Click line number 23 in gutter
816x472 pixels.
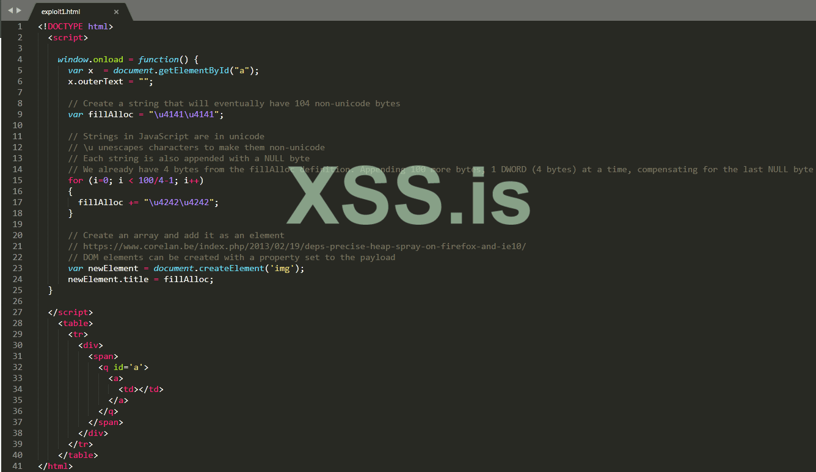(x=17, y=268)
